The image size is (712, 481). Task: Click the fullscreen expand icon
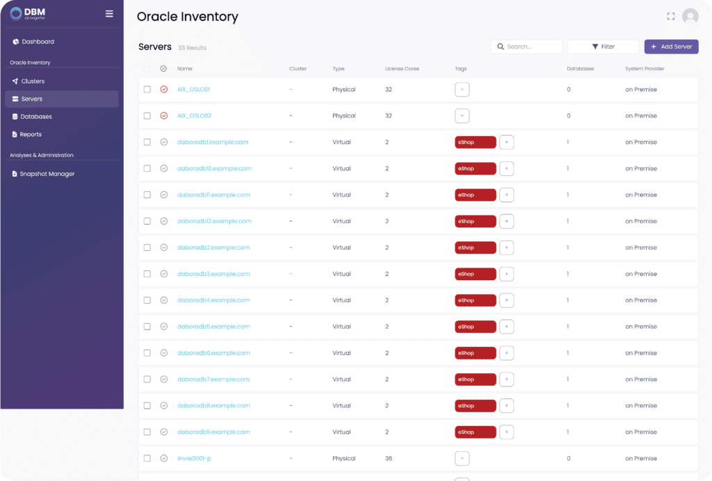click(671, 17)
